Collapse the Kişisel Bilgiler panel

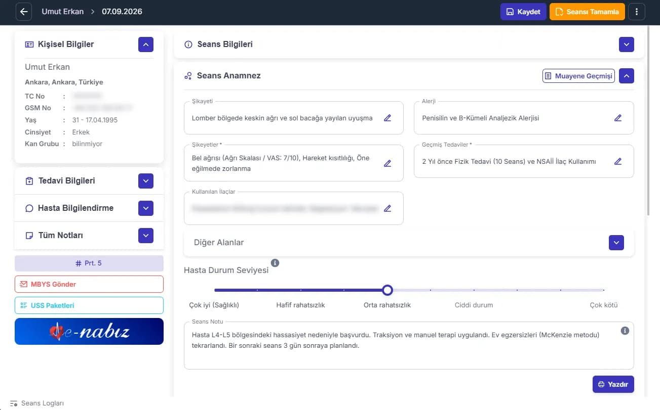click(x=146, y=44)
